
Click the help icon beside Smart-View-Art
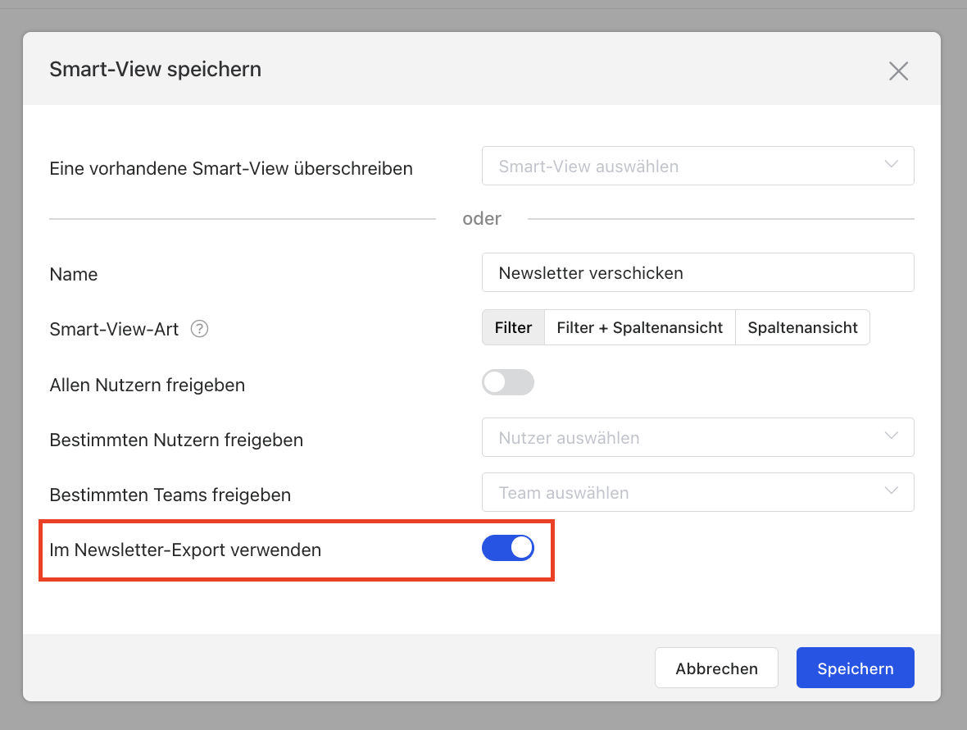(199, 329)
